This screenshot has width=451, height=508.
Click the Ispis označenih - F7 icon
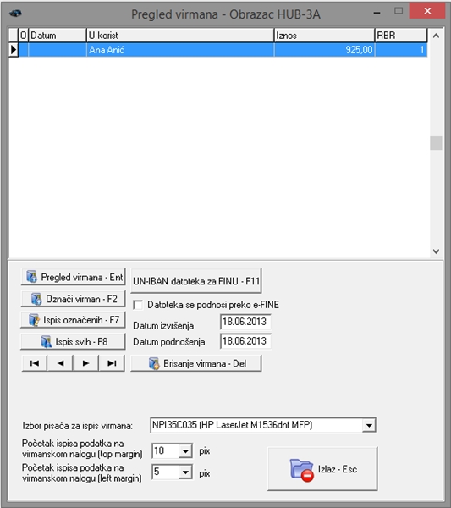(34, 320)
